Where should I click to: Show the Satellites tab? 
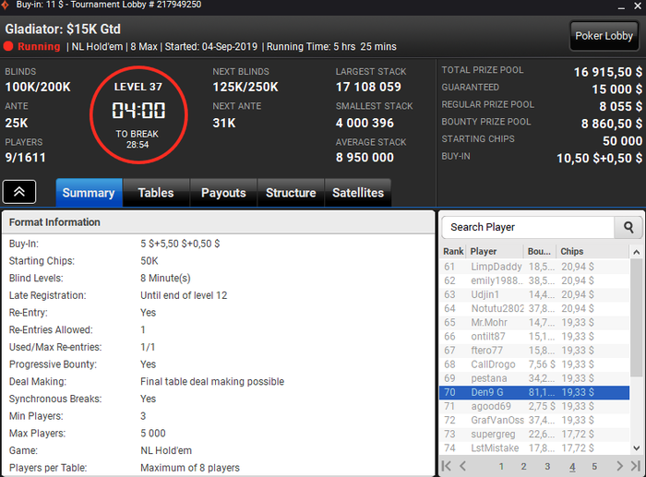tap(358, 193)
